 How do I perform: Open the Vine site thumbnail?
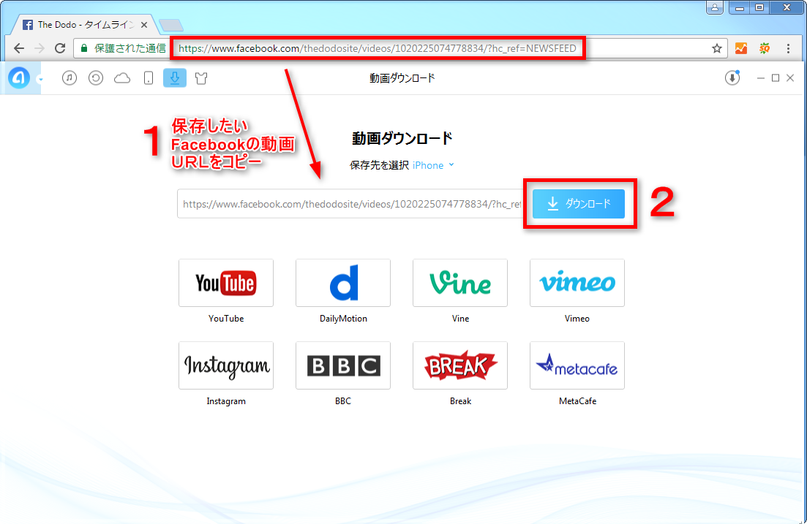[460, 283]
